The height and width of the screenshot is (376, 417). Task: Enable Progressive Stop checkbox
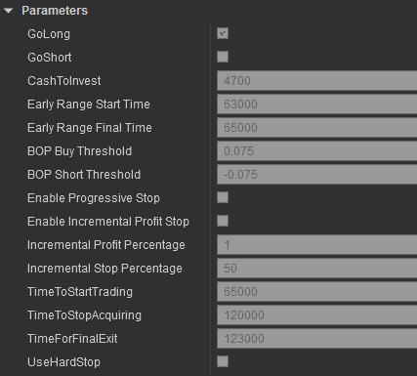coord(223,197)
